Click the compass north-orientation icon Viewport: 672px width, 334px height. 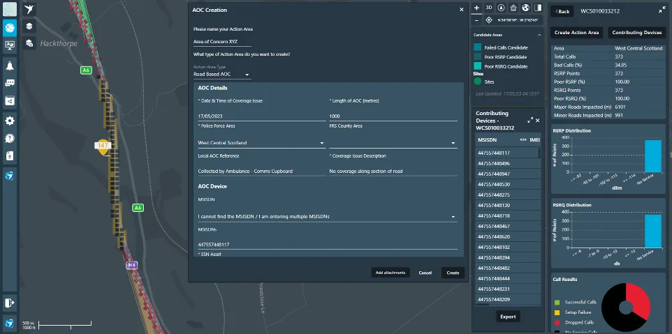pyautogui.click(x=501, y=8)
